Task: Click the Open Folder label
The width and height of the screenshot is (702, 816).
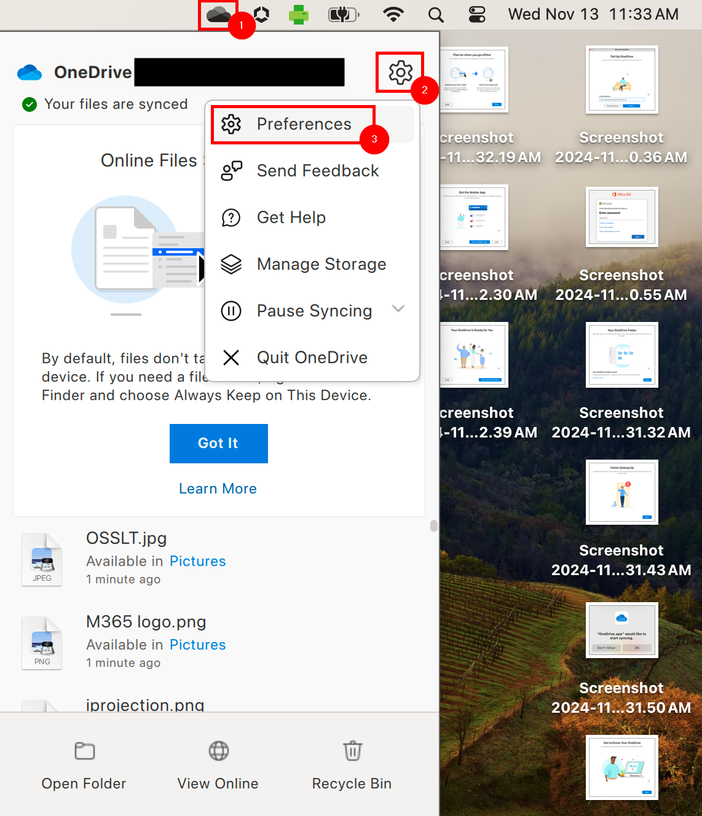Action: [84, 783]
